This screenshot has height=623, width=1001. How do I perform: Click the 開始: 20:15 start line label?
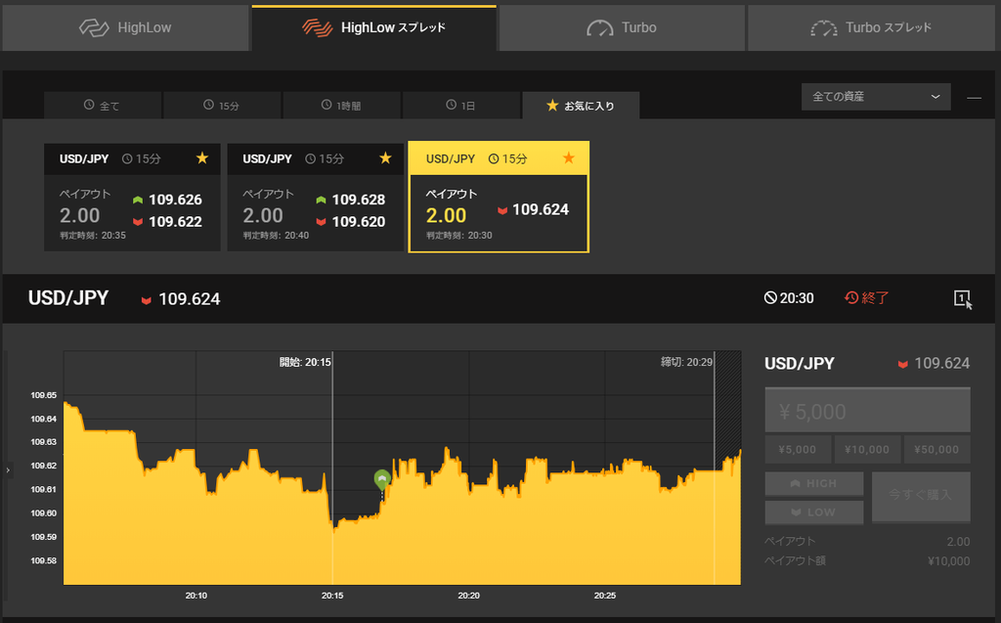305,362
